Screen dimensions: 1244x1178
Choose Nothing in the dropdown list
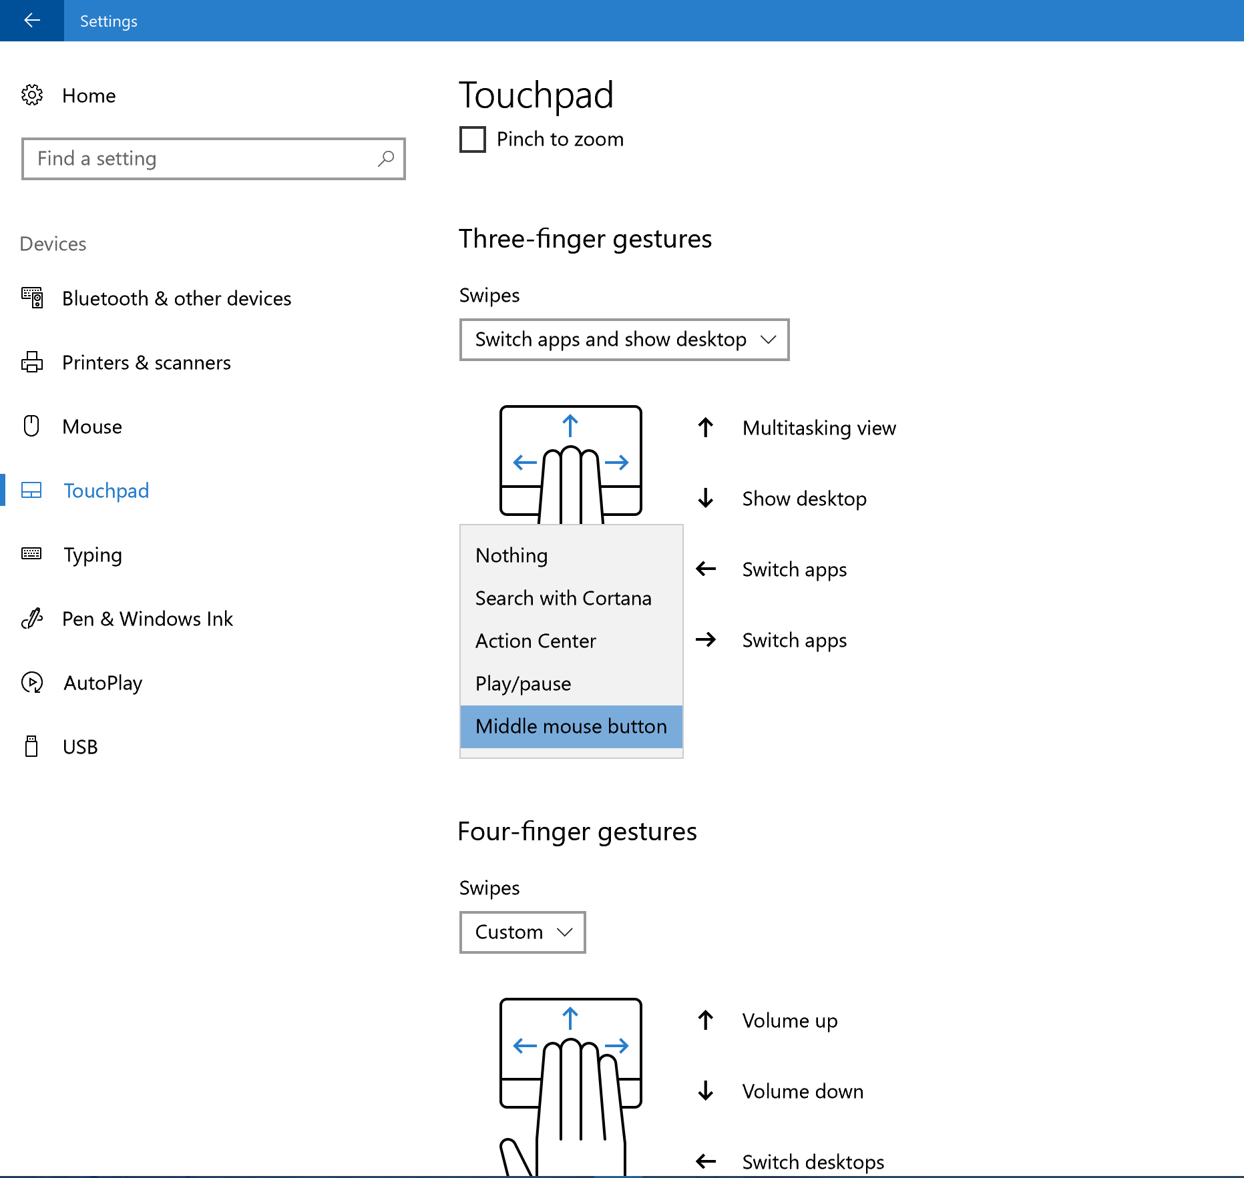511,555
